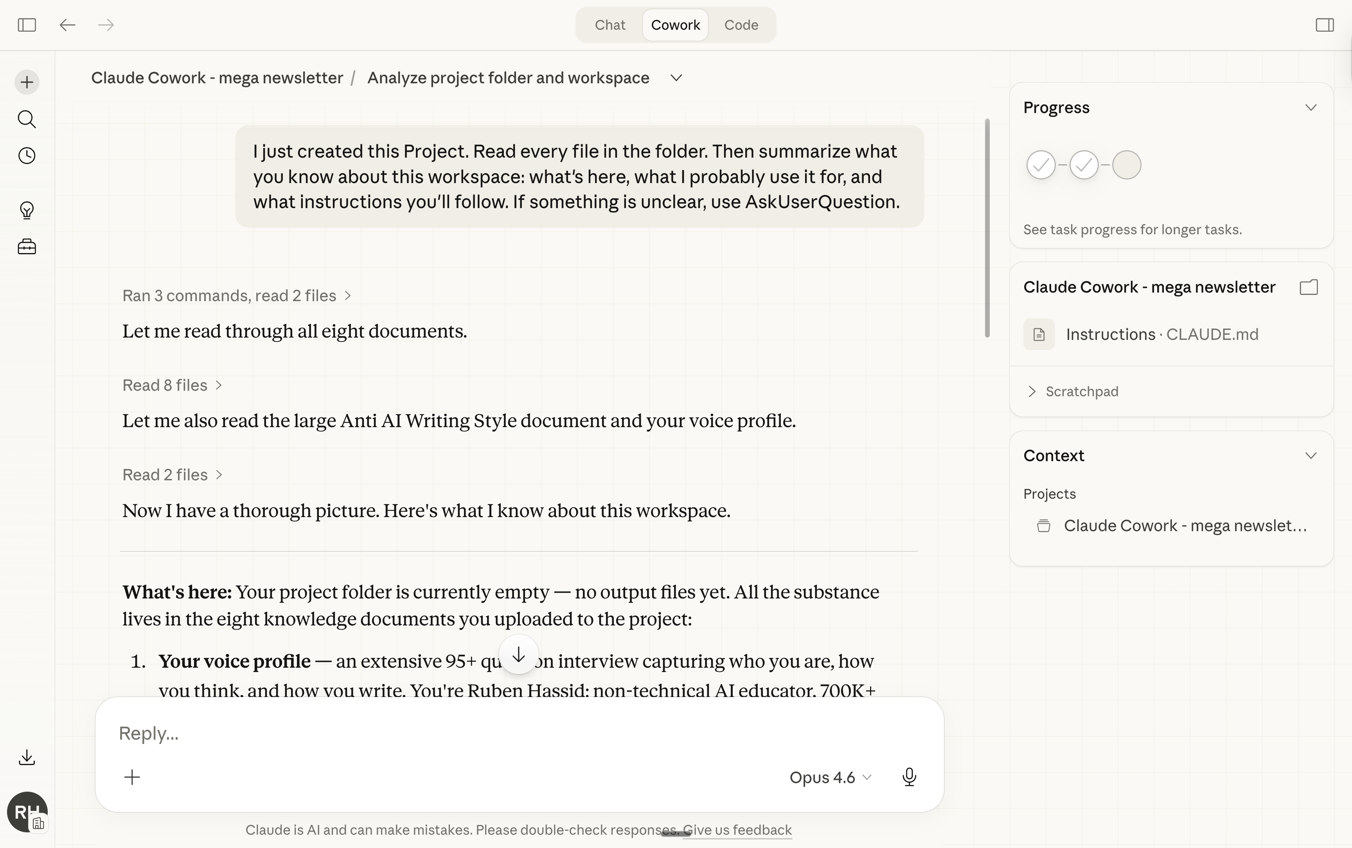Open the lightbulb ideas icon
This screenshot has height=848, width=1352.
27,210
